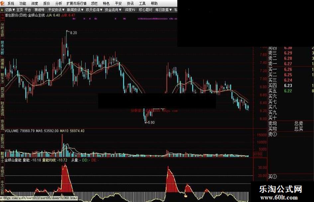Click the 总卖 label
The width and height of the screenshot is (314, 202).
pyautogui.click(x=299, y=123)
